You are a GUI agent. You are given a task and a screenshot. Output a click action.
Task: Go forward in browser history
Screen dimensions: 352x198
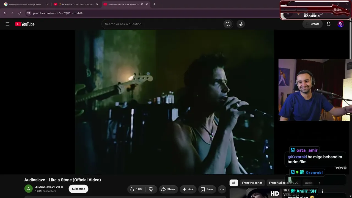tap(12, 13)
